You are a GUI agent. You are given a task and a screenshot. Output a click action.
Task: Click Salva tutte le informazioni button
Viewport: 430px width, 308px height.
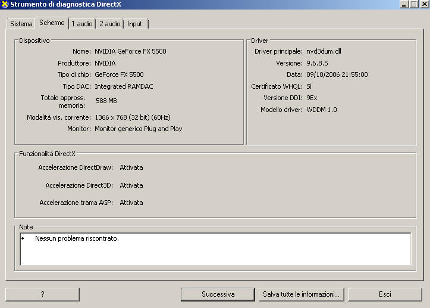tap(302, 294)
